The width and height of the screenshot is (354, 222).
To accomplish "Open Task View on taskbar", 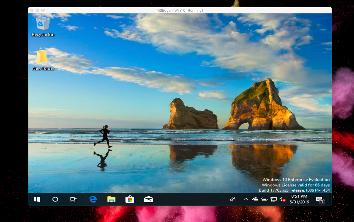I will point(73,199).
